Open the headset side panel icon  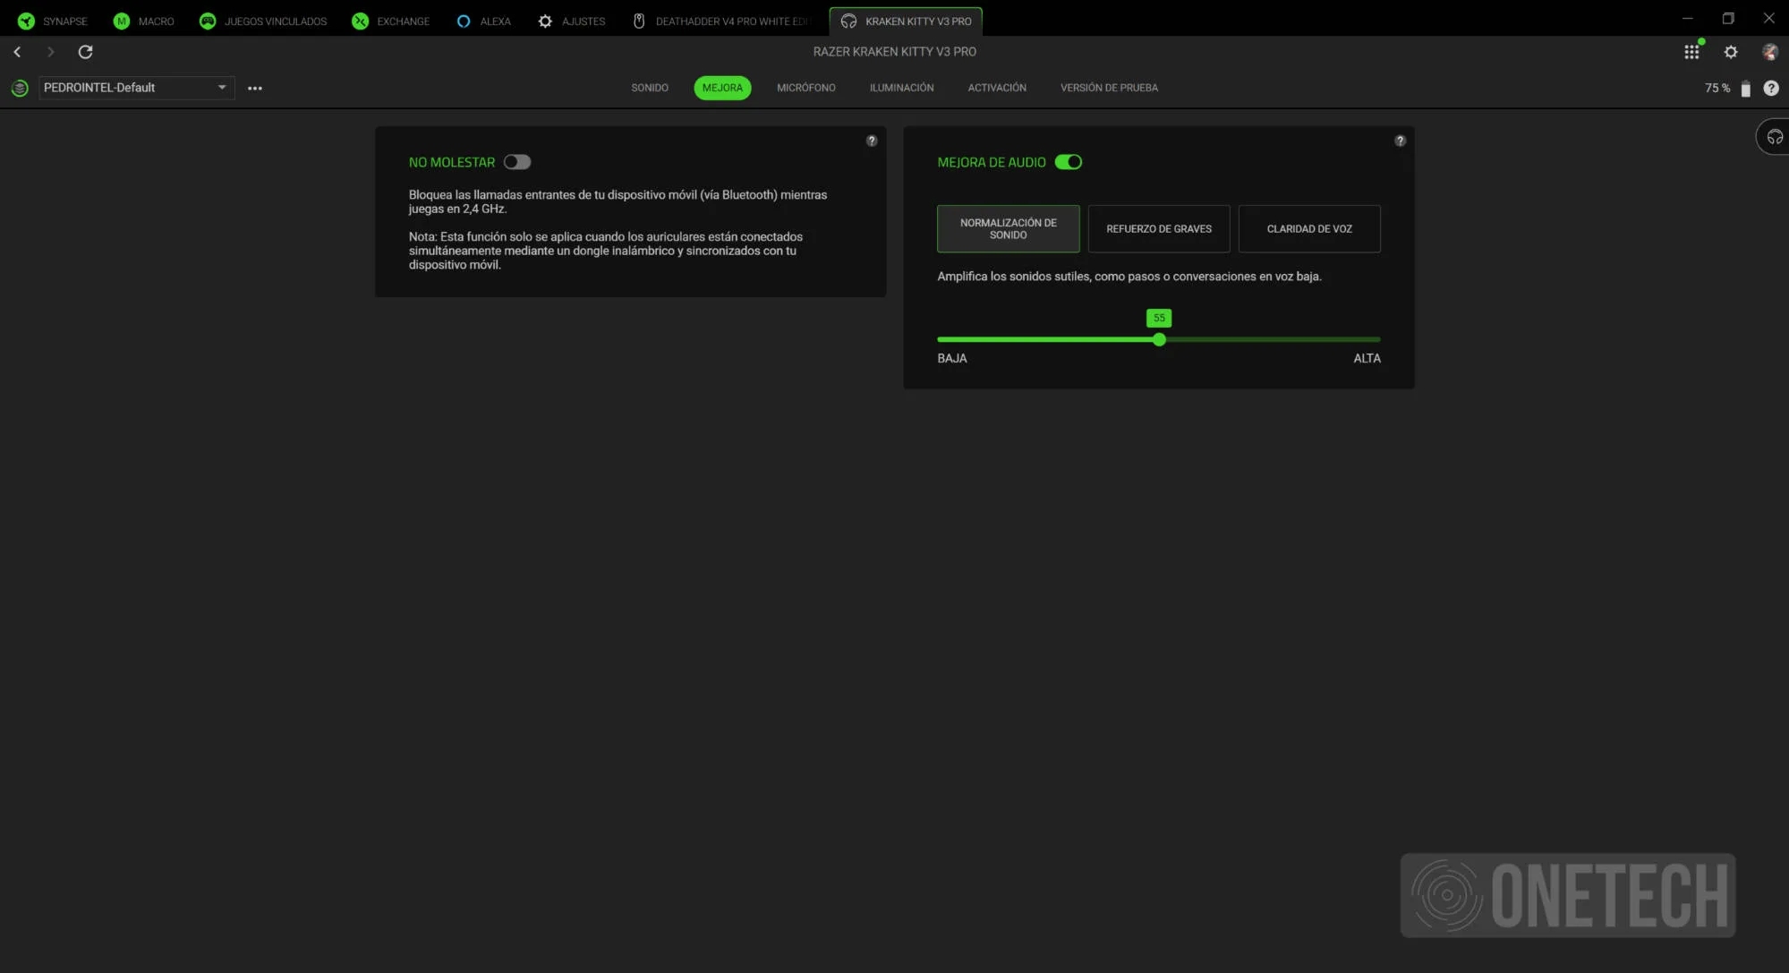(x=1774, y=137)
